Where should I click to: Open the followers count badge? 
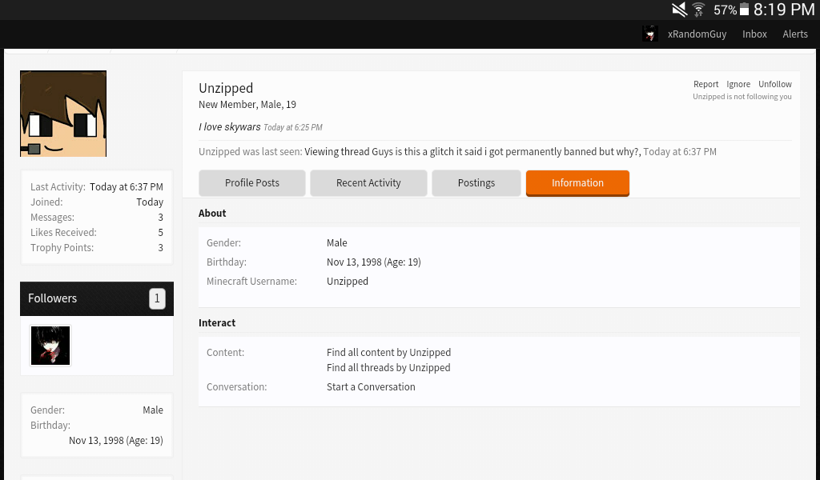coord(157,298)
